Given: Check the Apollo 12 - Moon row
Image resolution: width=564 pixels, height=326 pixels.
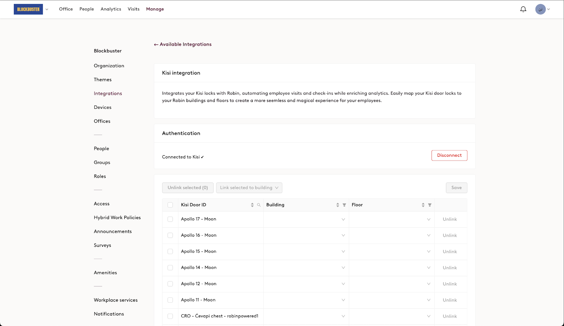Looking at the screenshot, I should click(x=170, y=284).
